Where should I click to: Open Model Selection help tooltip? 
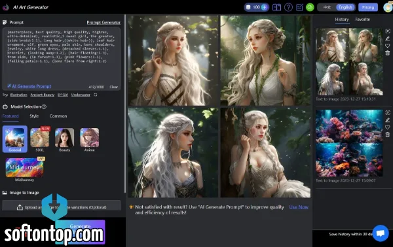44,107
